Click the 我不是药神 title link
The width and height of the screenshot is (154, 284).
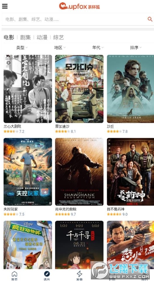(x=116, y=209)
